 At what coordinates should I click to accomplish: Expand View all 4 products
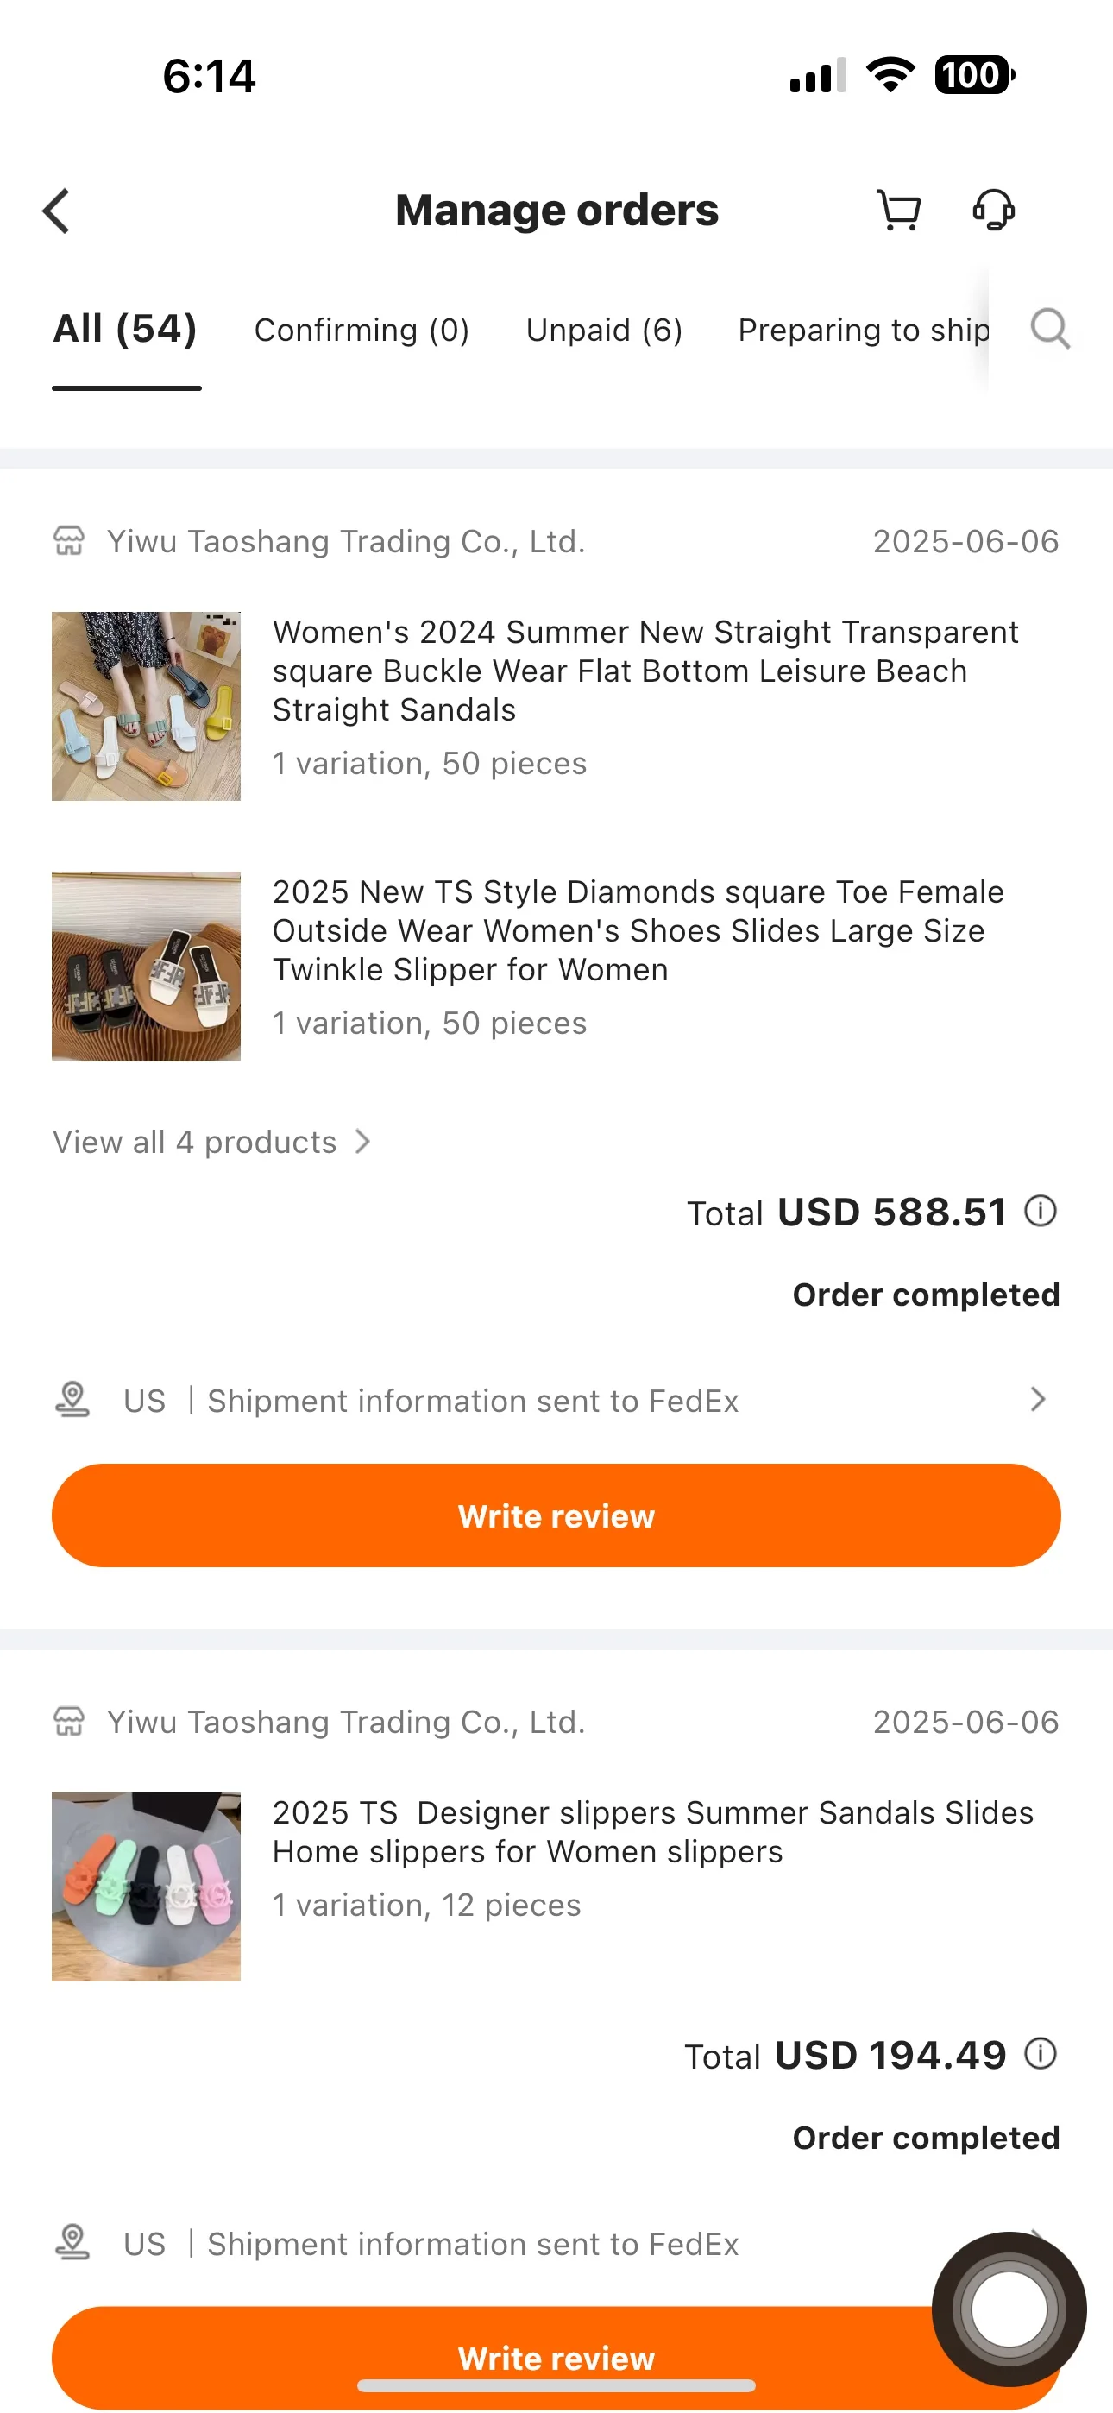(x=211, y=1142)
